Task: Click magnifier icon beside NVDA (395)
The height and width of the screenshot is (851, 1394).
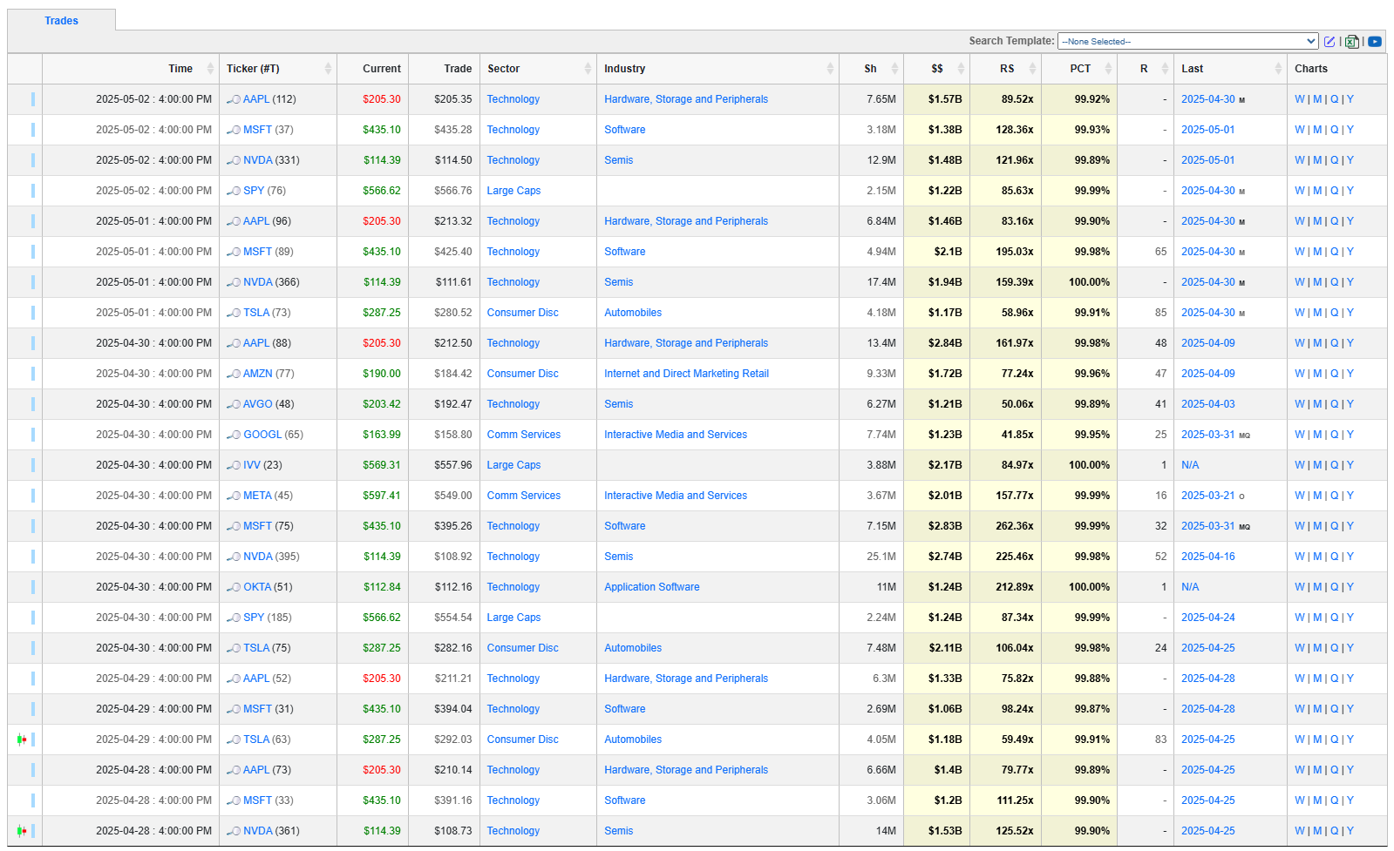Action: [x=234, y=557]
